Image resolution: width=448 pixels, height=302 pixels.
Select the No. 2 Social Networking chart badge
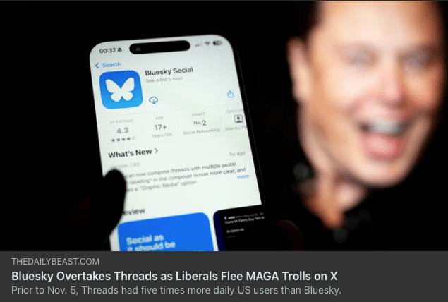point(200,123)
